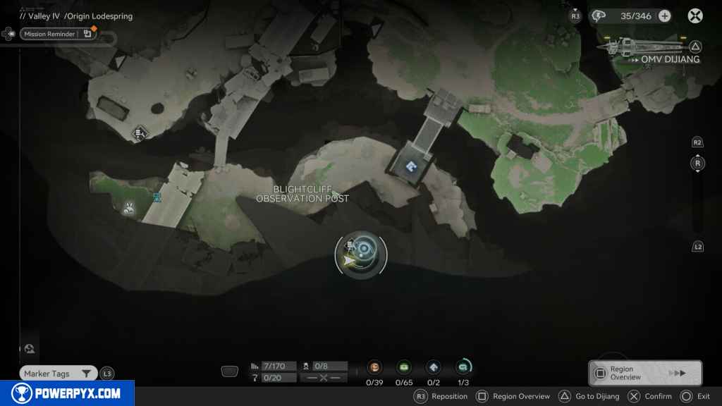Toggle the Marker Tags filter
Screen dimensions: 722x406
(58, 374)
